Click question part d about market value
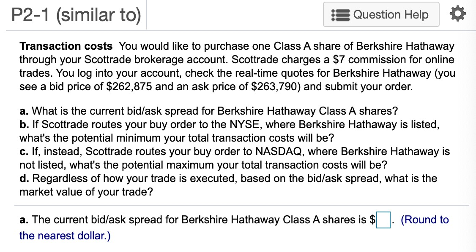This screenshot has height=252, width=476. [x=228, y=185]
